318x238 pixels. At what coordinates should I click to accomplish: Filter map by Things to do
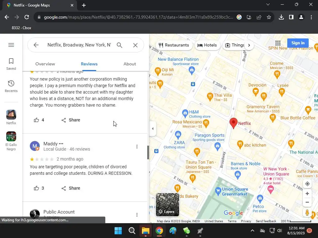click(235, 45)
